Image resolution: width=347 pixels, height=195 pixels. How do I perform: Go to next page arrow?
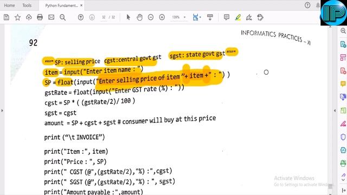[x=92, y=17]
